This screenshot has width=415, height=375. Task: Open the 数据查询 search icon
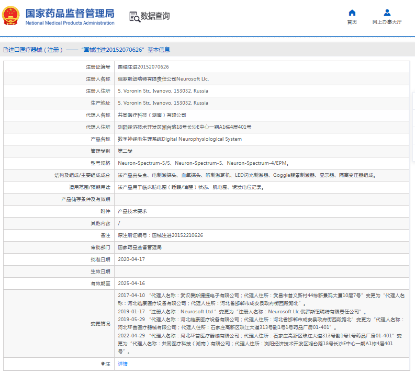coord(134,17)
